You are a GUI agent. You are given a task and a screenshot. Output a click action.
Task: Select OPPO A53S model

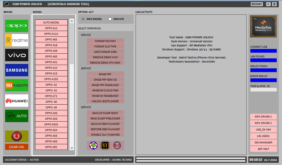[51, 124]
